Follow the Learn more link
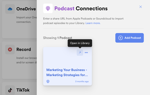 [93, 23]
